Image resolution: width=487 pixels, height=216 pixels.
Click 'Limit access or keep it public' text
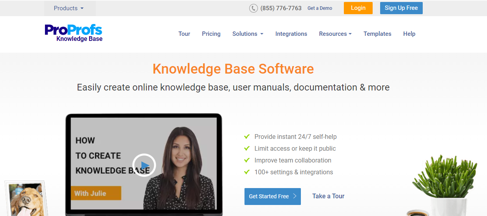[x=295, y=149]
